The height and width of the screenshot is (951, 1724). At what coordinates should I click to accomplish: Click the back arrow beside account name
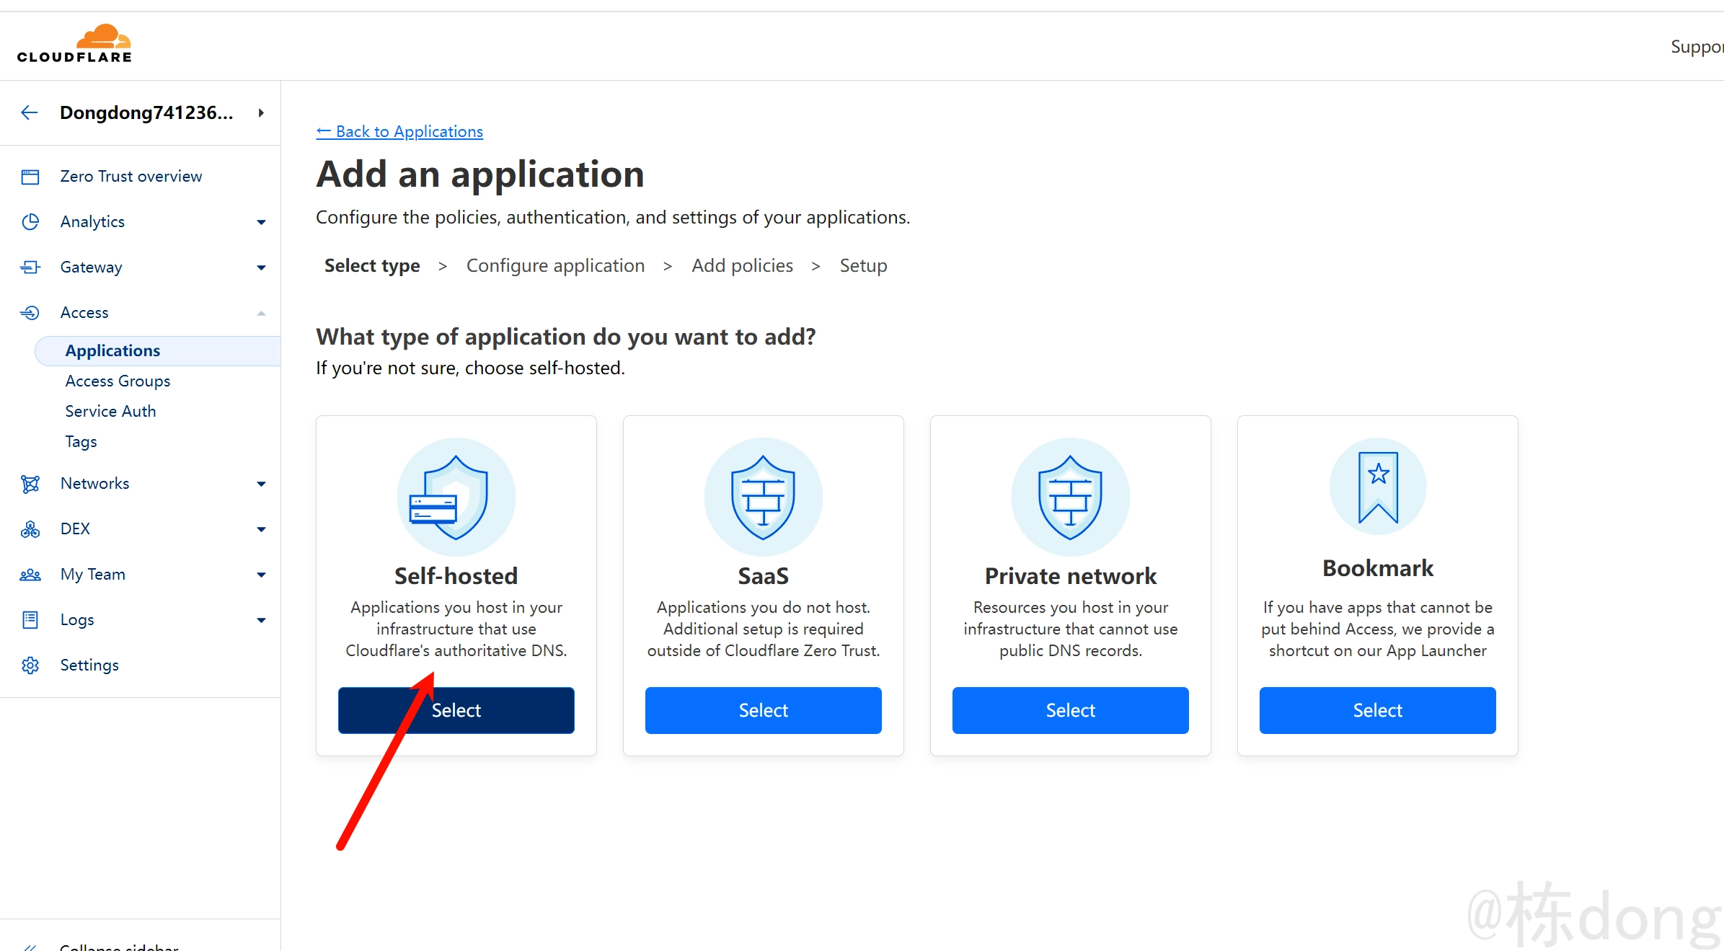(x=30, y=112)
